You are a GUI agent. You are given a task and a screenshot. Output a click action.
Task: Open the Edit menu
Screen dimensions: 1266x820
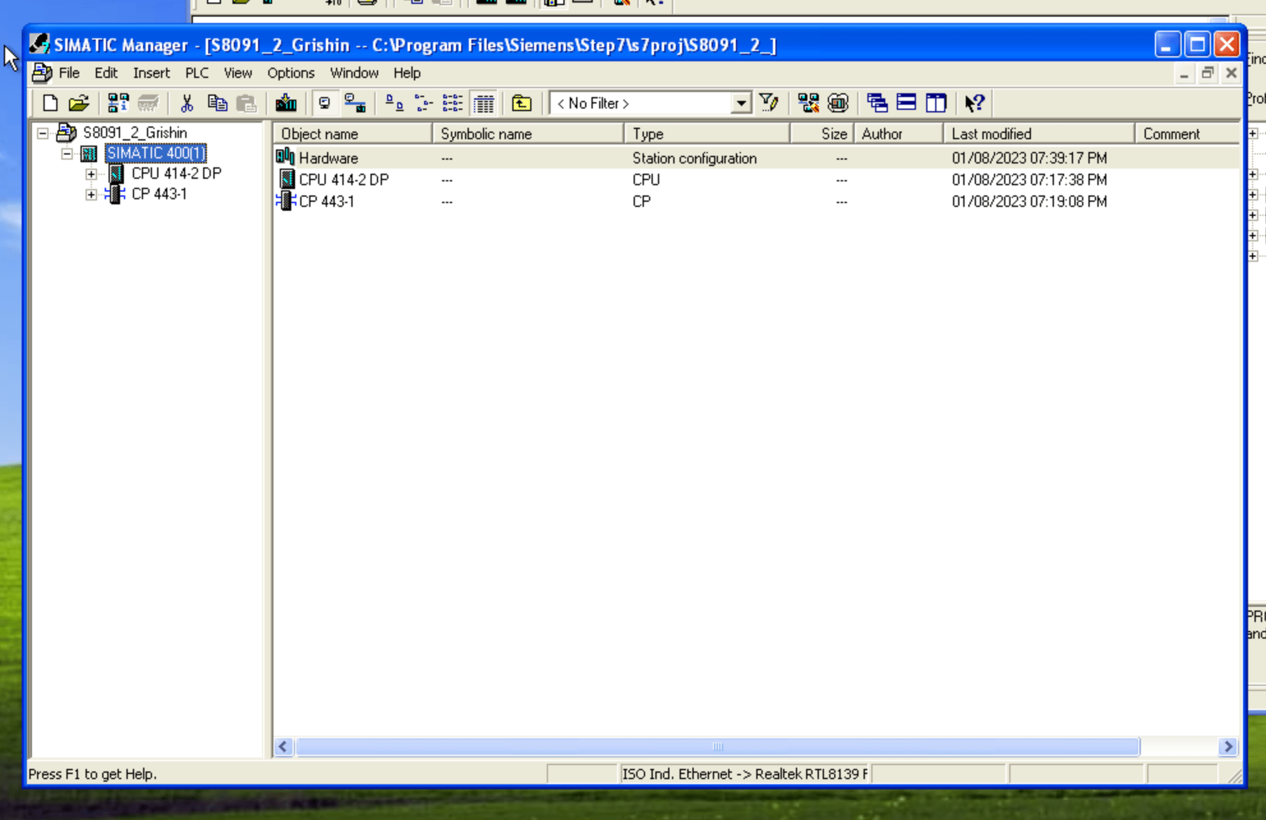click(106, 73)
